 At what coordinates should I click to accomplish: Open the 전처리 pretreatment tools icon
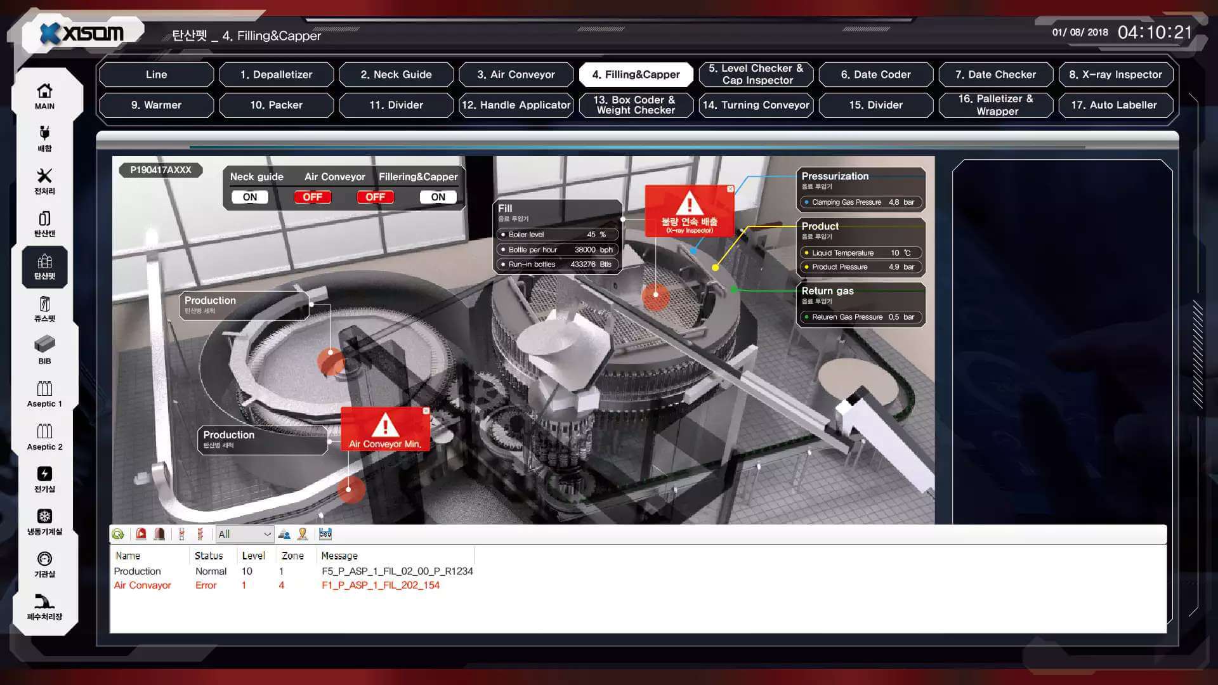44,181
